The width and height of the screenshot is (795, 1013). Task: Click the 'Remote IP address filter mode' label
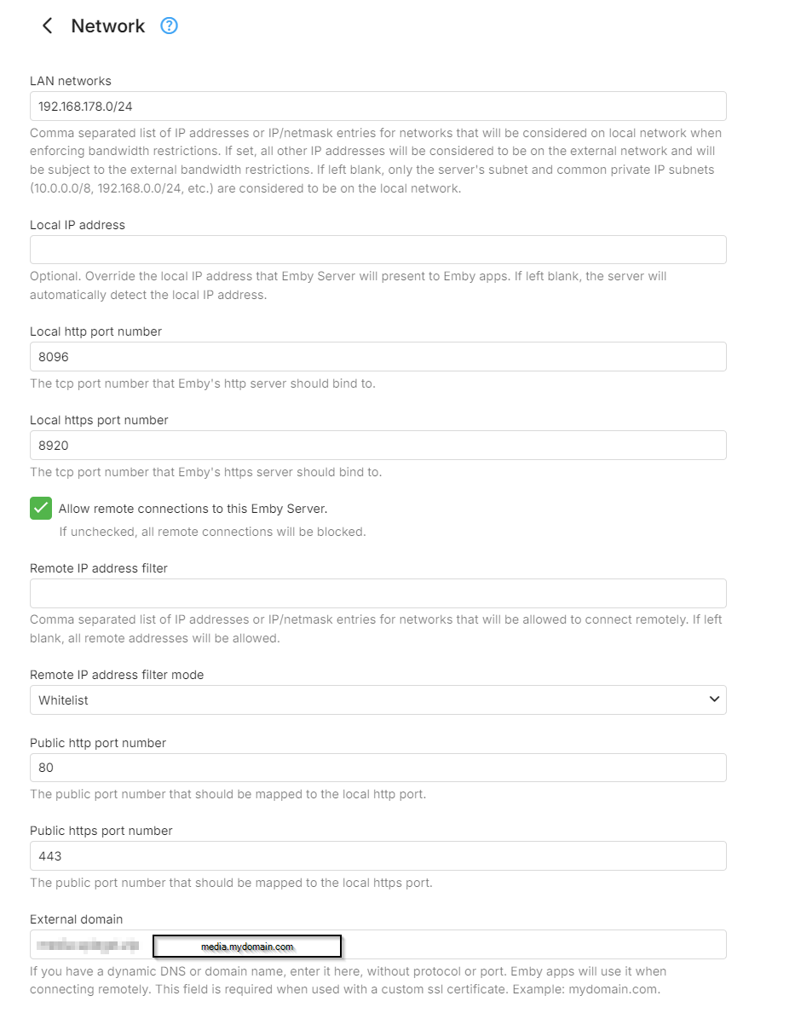pos(117,675)
